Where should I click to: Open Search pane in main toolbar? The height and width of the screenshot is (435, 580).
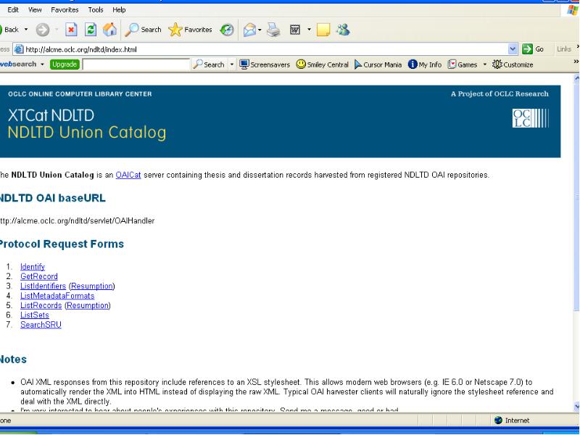click(143, 30)
